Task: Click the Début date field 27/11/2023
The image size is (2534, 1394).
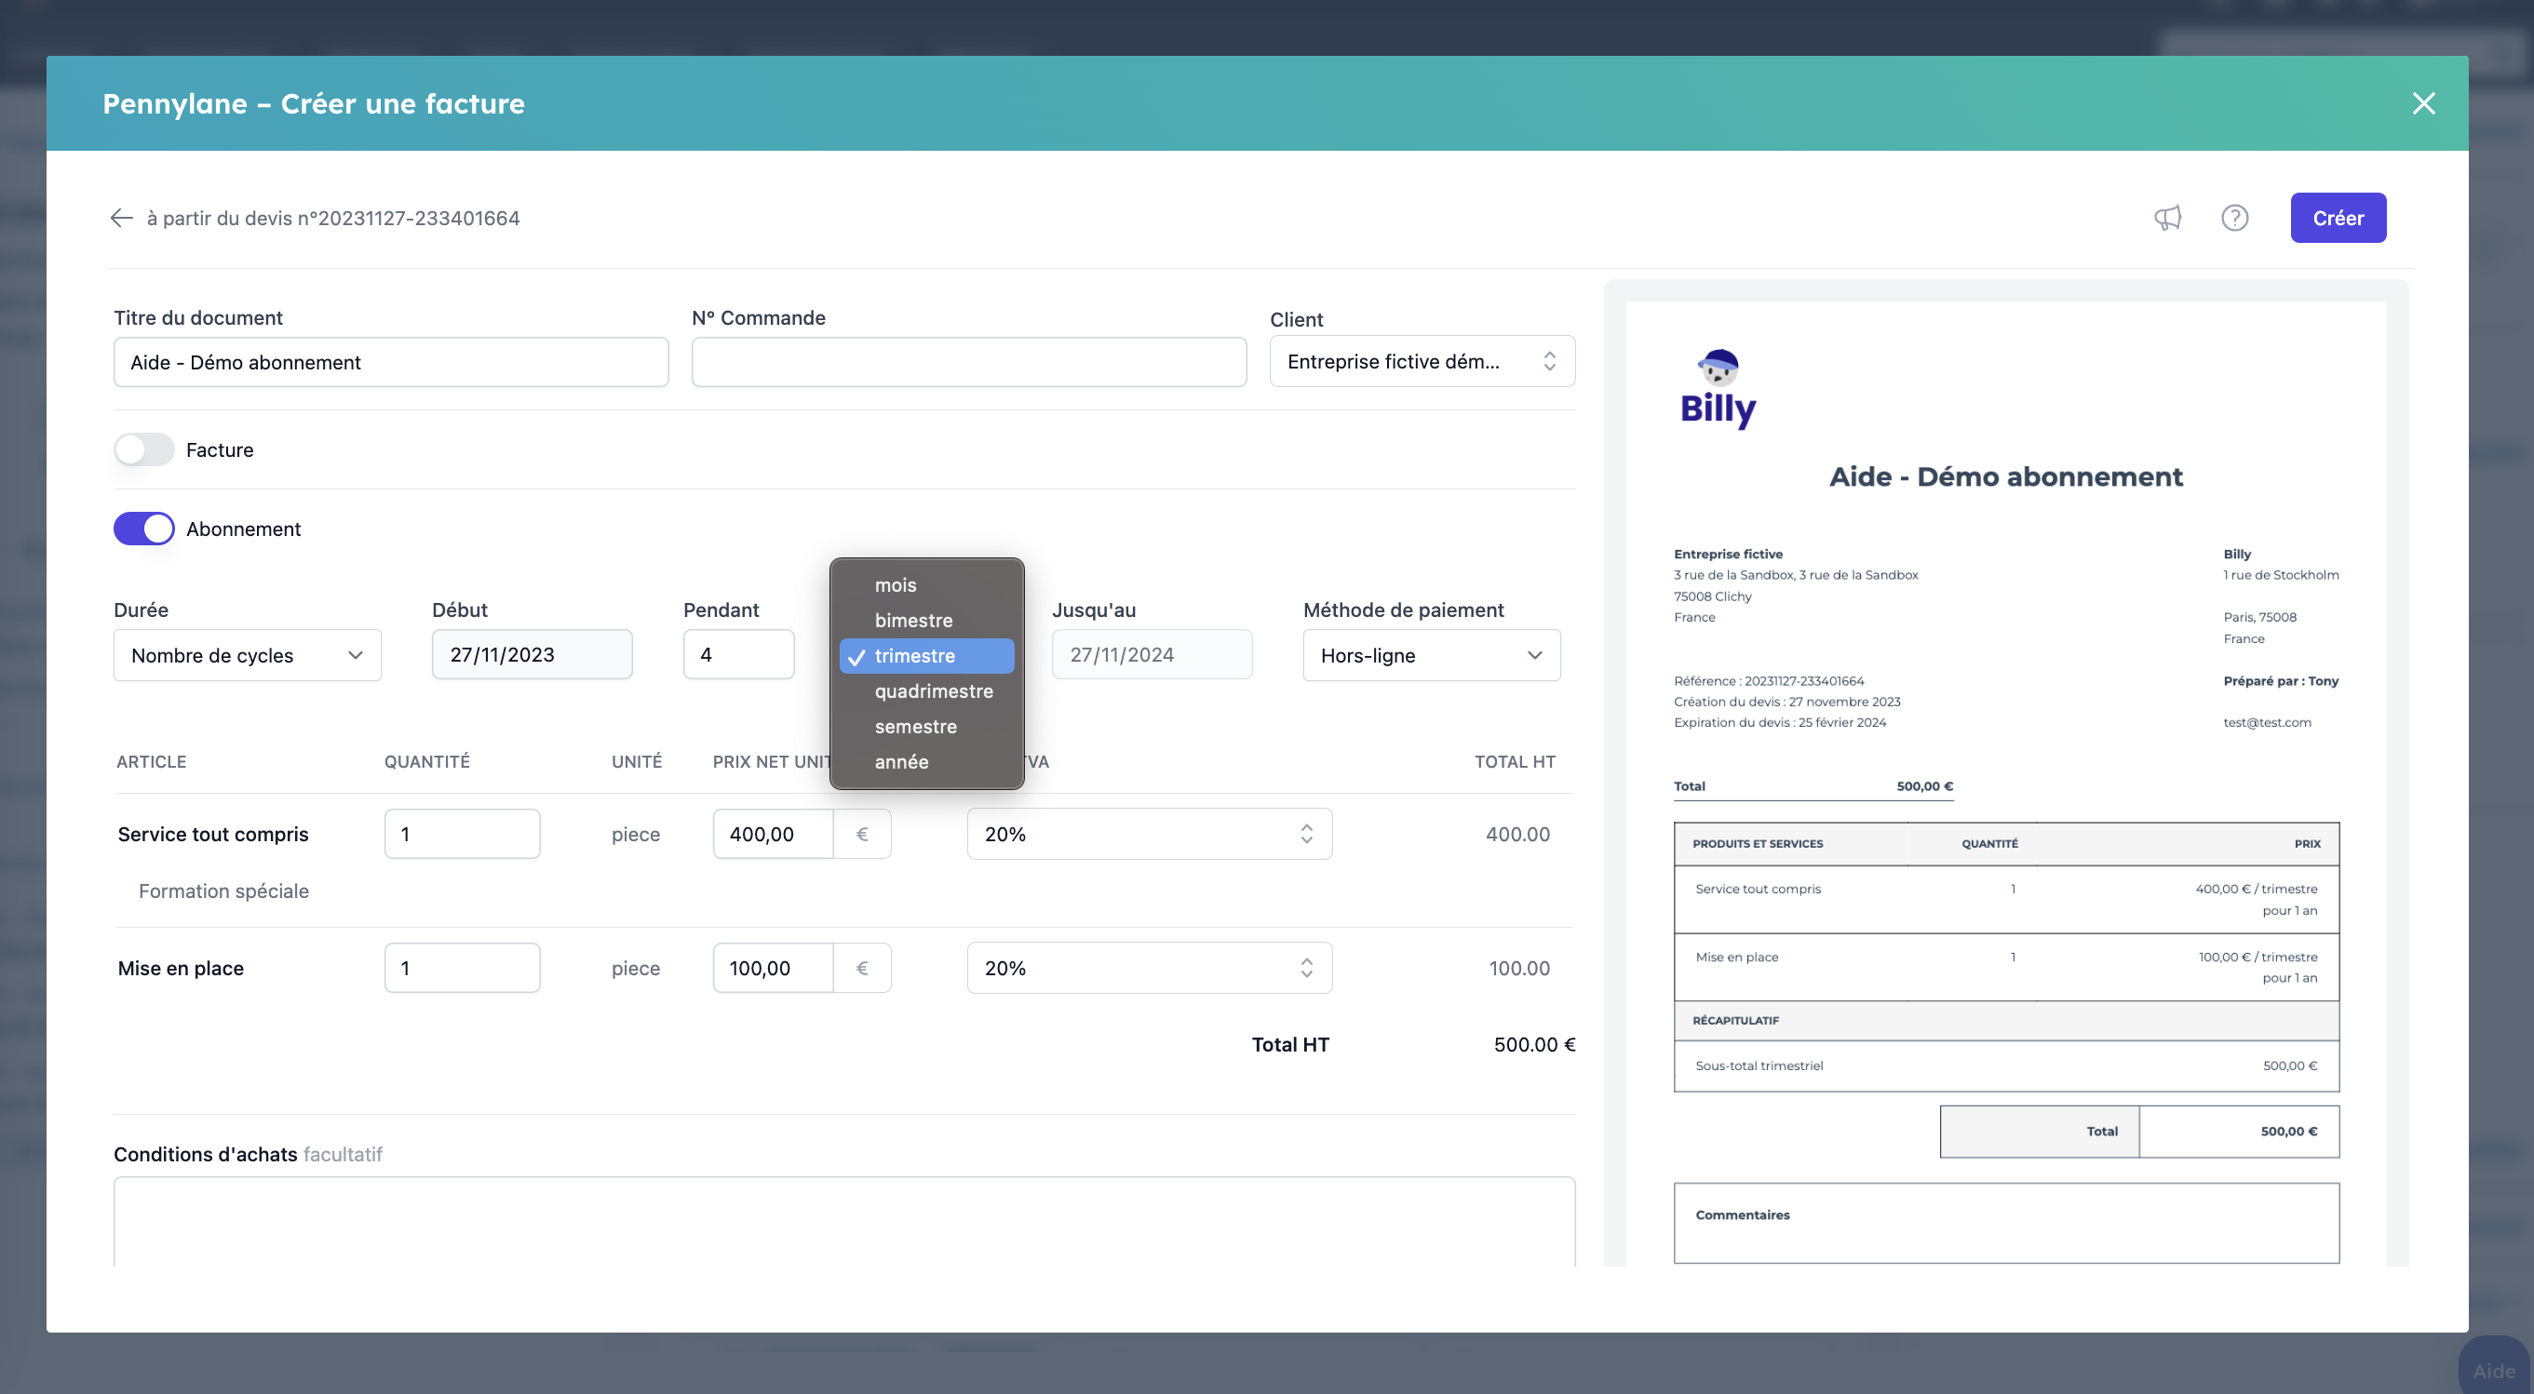Action: [x=532, y=655]
